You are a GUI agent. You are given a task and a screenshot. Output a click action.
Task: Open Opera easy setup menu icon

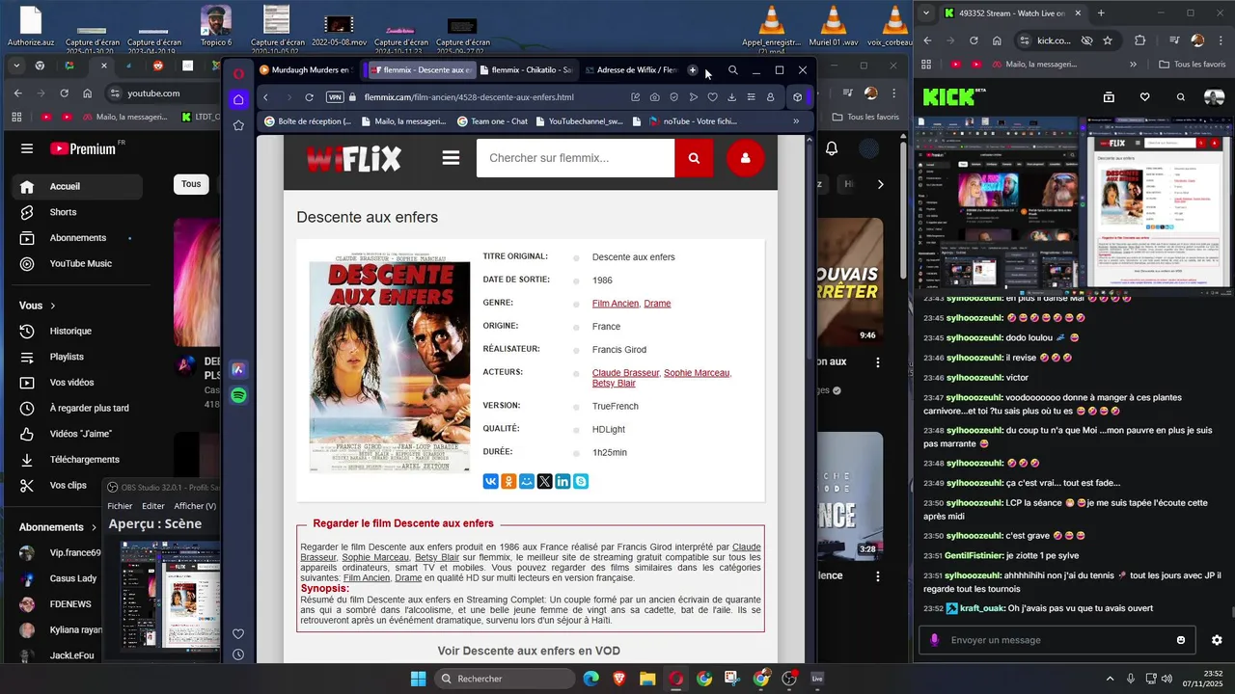click(751, 97)
